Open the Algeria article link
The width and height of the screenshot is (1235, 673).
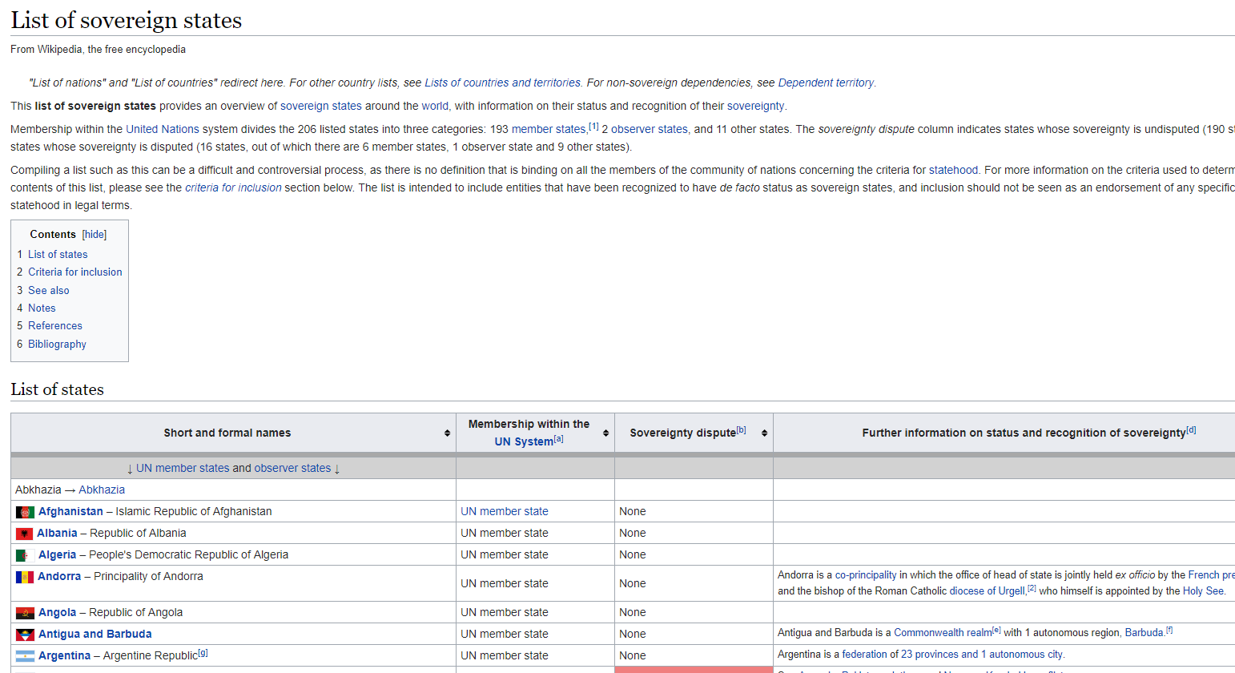[x=57, y=554]
